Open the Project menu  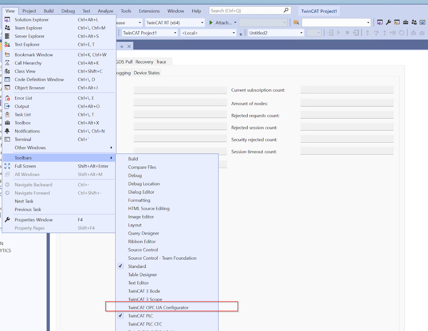[29, 11]
